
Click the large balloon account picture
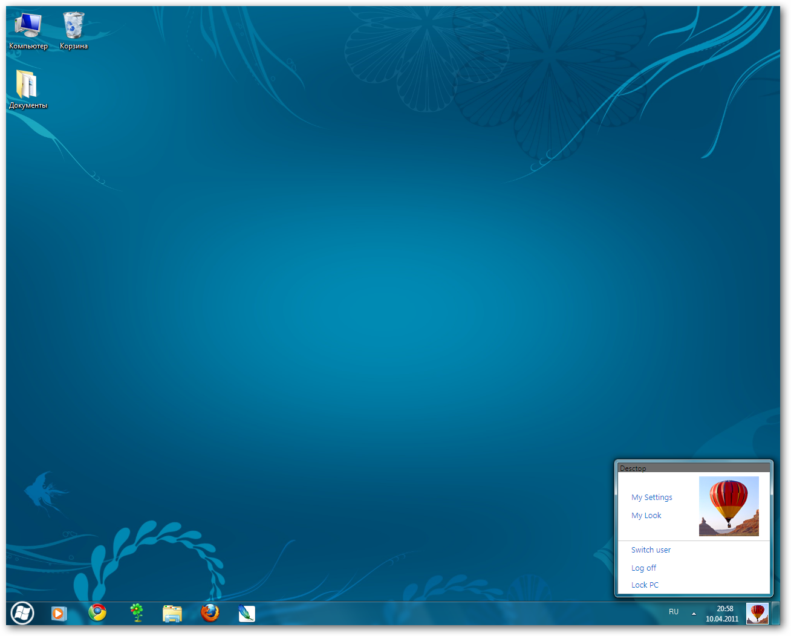coord(729,506)
